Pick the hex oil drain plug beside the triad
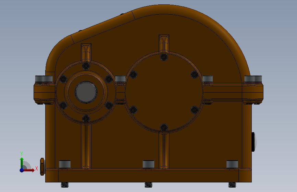The width and height of the screenshot is (297, 192). click(42, 167)
